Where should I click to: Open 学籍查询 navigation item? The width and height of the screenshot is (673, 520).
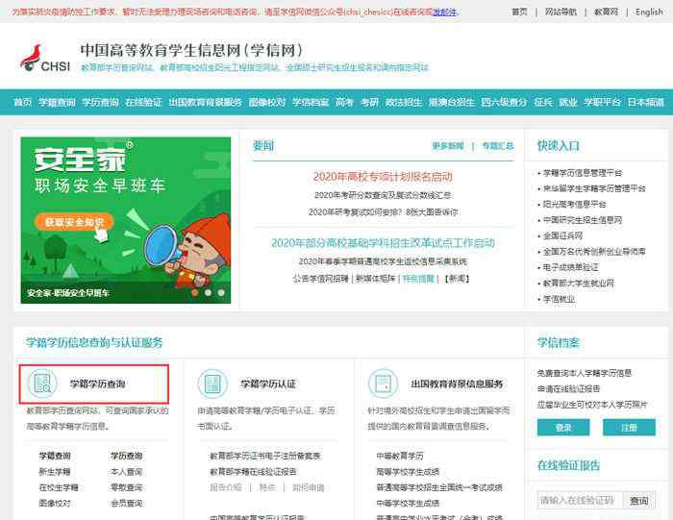point(57,102)
